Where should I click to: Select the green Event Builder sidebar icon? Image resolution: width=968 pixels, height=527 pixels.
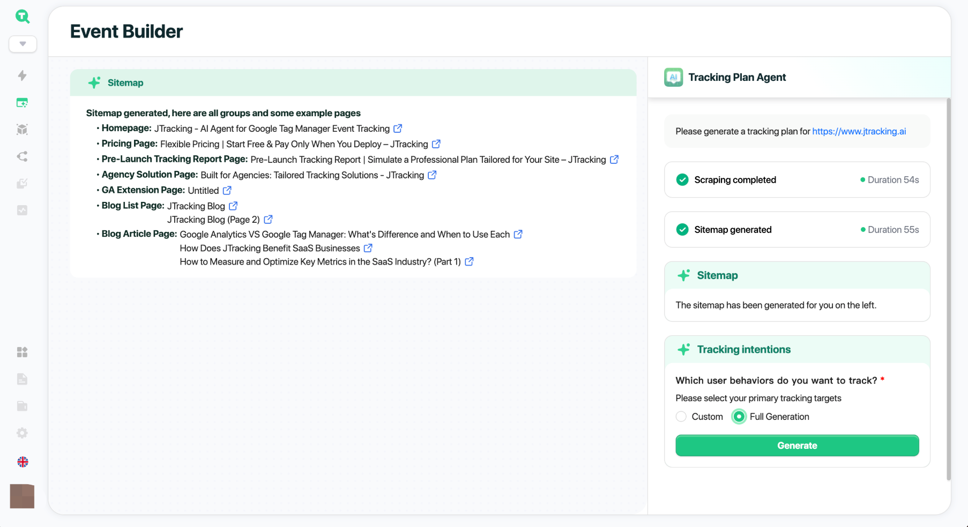(x=23, y=103)
